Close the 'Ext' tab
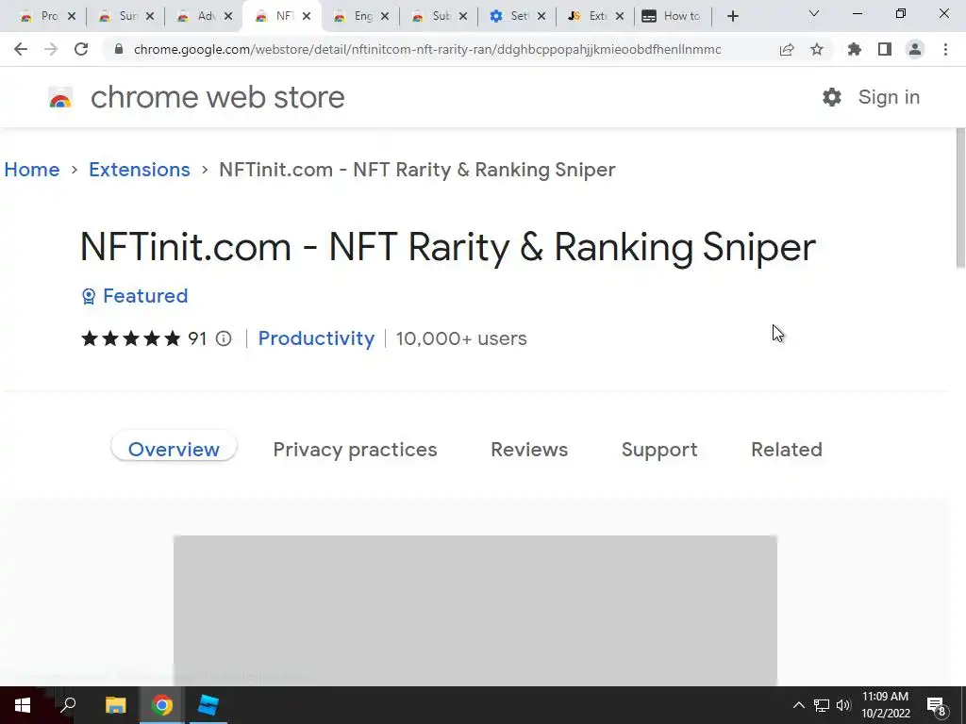This screenshot has width=966, height=724. tap(620, 16)
